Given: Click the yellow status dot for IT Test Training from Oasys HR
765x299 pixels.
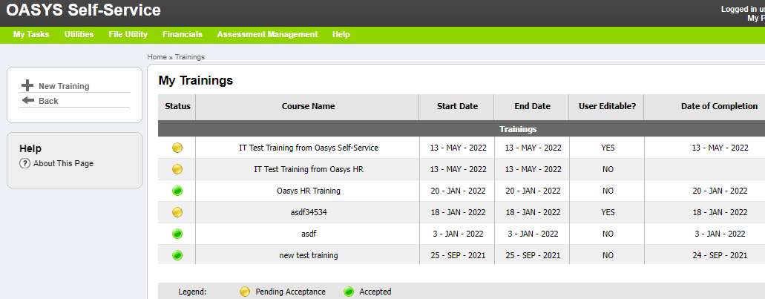Looking at the screenshot, I should (177, 169).
